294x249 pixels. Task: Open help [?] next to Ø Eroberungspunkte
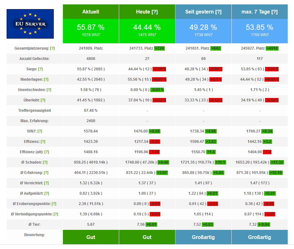point(54,204)
